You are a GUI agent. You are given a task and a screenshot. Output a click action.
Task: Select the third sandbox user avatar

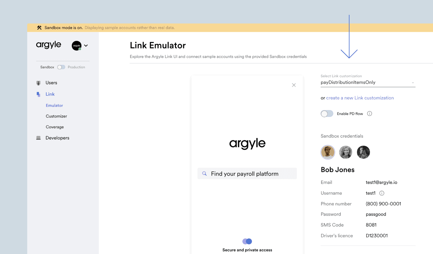[363, 152]
